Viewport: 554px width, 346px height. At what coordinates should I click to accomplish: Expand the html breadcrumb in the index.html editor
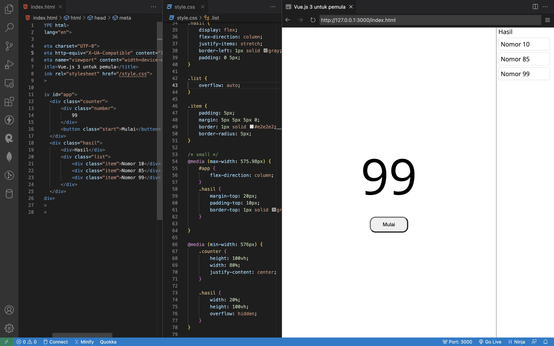[x=72, y=18]
